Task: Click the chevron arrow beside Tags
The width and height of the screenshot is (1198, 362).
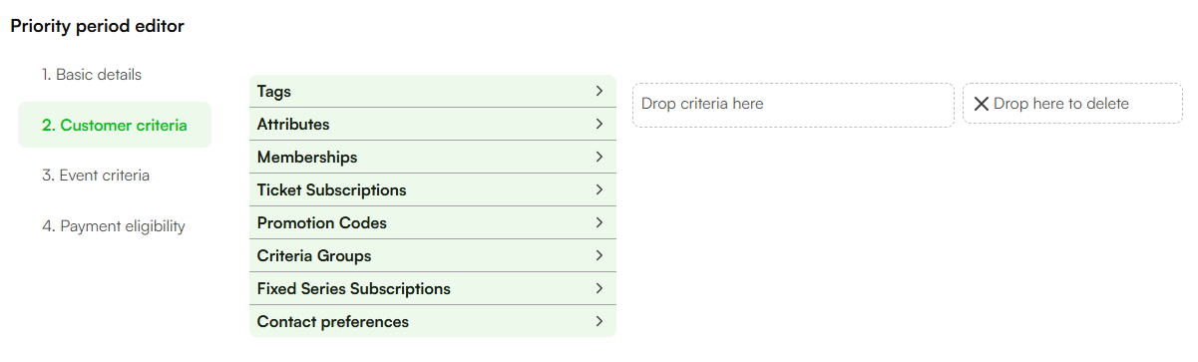Action: [599, 91]
